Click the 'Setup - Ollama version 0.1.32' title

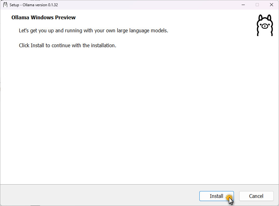point(34,5)
